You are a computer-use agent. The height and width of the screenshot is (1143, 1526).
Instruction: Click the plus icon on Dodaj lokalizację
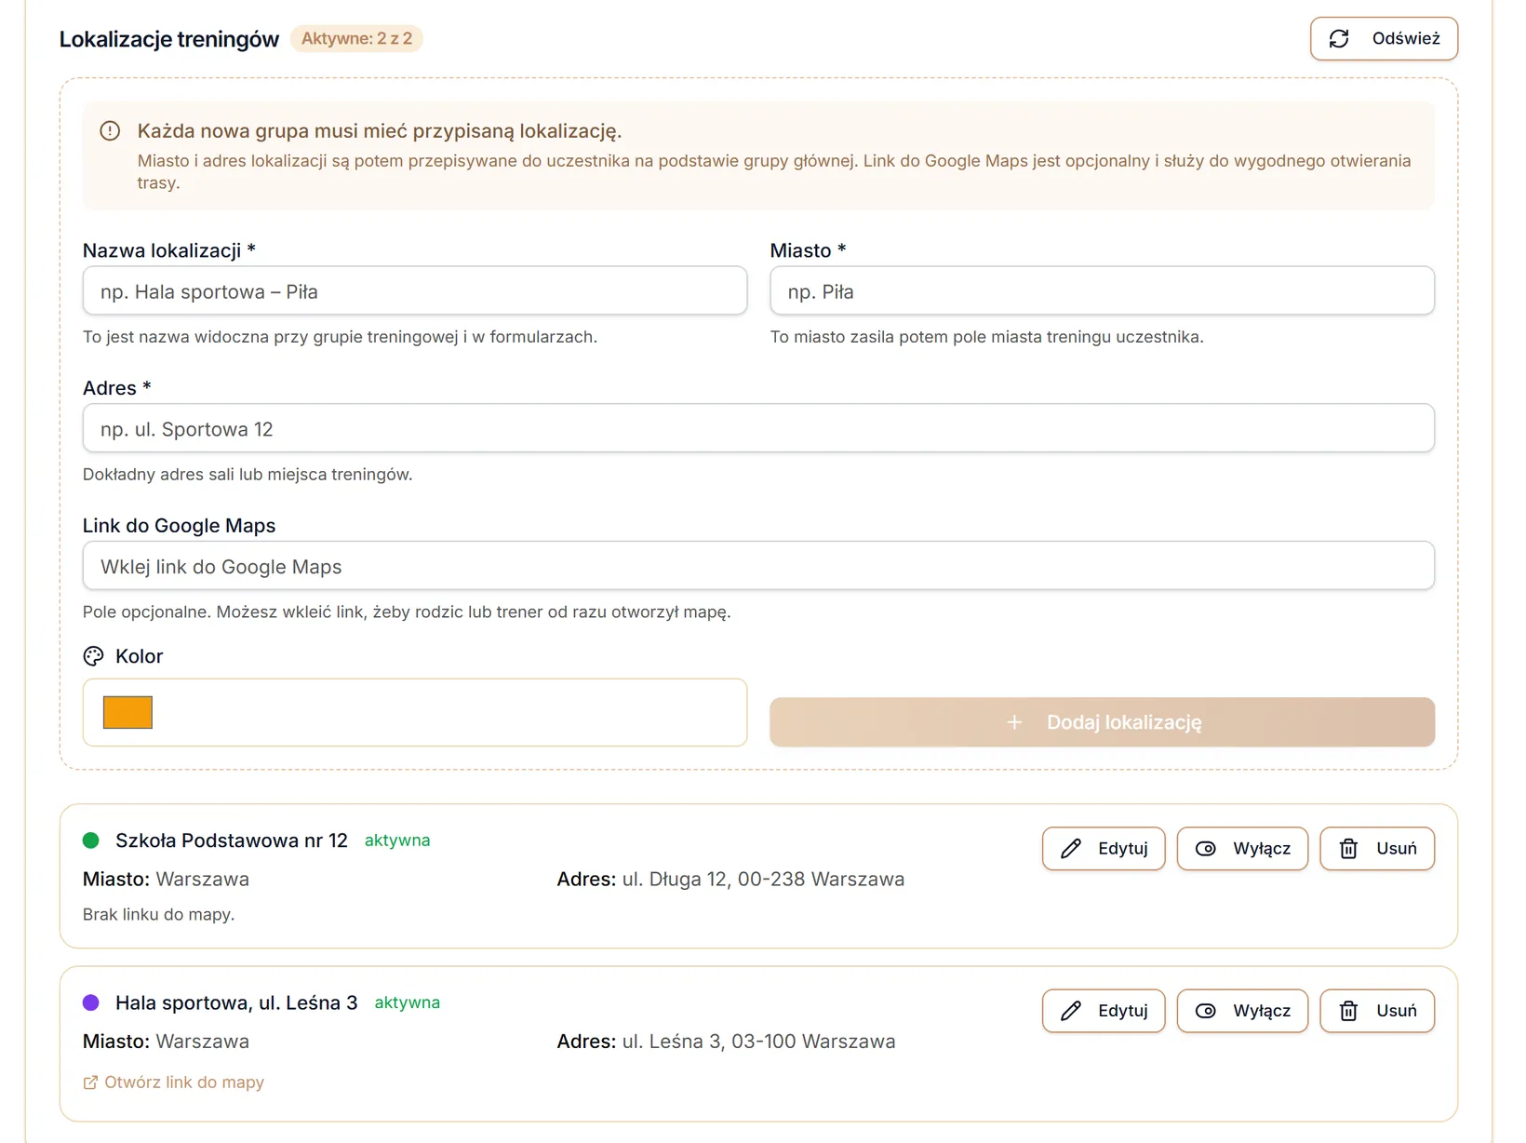(1014, 722)
